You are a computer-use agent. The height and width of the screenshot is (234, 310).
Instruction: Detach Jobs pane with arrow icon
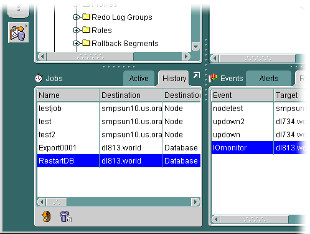196,75
